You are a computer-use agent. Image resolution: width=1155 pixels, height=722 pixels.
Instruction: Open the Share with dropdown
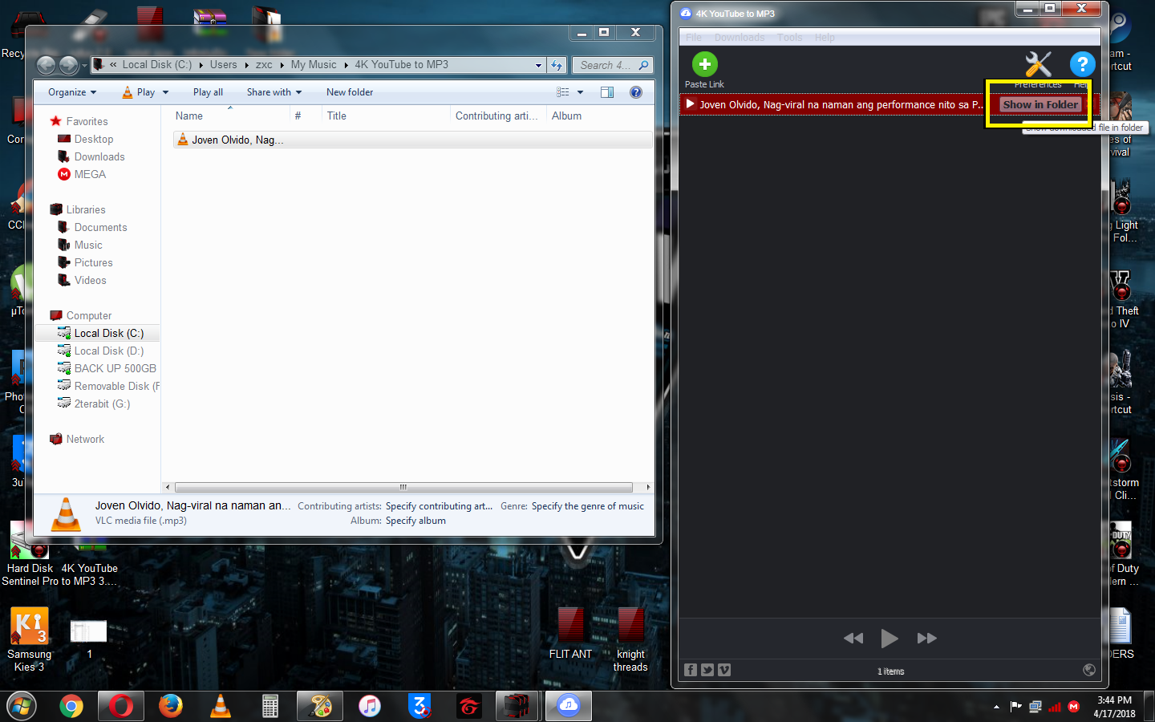[274, 92]
